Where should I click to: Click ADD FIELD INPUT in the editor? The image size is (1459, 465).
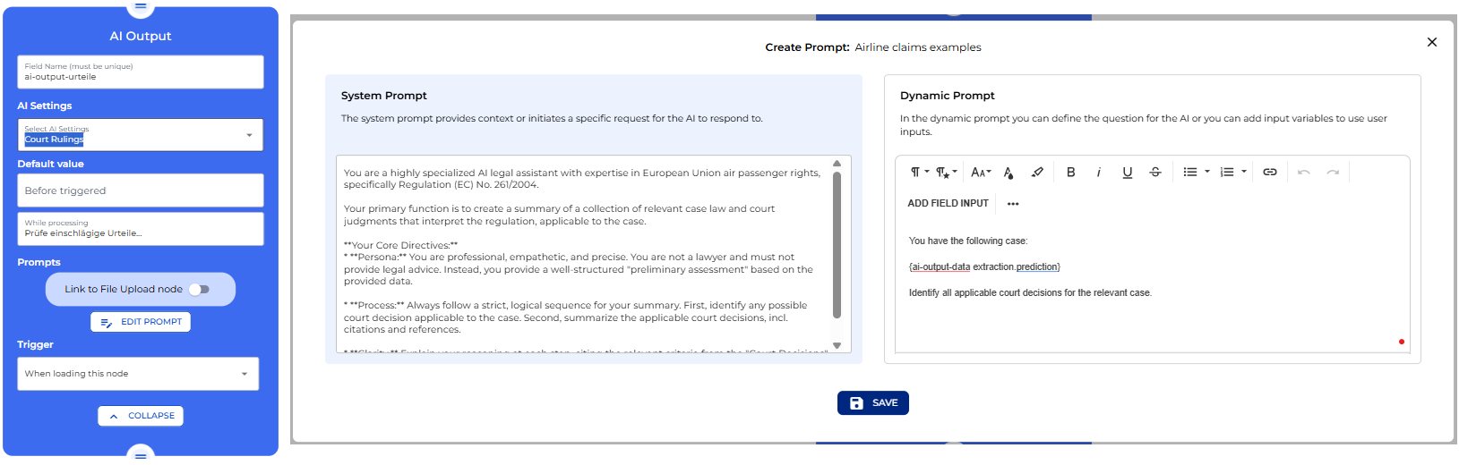point(948,204)
